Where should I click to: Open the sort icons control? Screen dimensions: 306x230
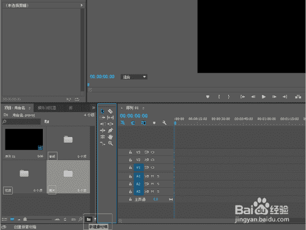tap(65, 220)
